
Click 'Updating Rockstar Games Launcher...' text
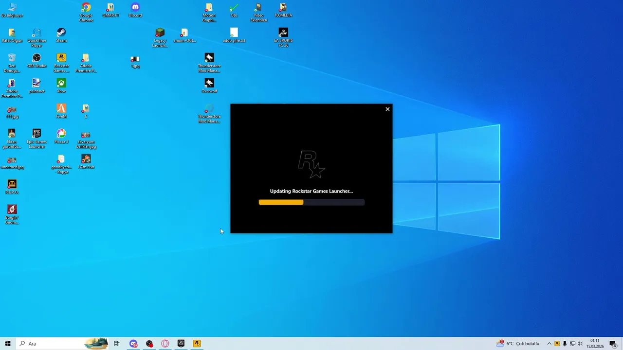click(x=311, y=191)
